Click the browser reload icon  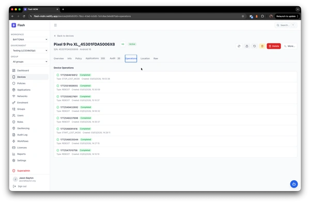(x=24, y=16)
